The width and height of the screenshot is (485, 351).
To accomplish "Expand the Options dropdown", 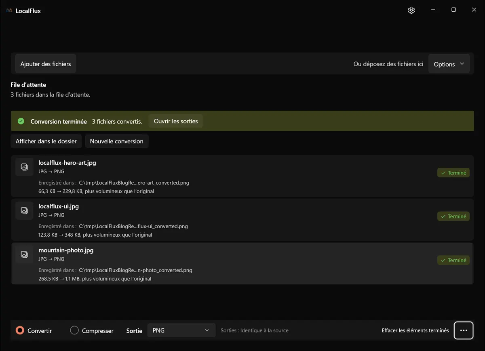I will pyautogui.click(x=449, y=64).
